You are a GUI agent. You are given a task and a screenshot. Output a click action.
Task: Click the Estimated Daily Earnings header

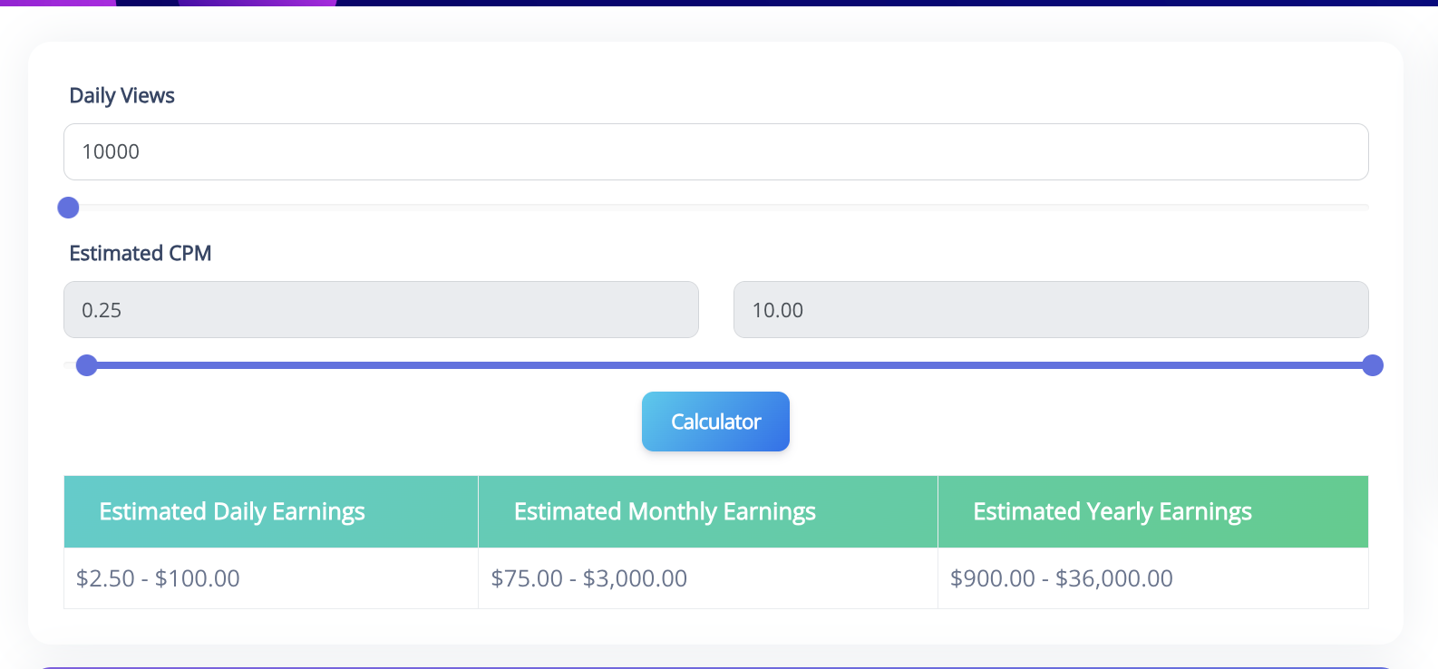click(x=232, y=512)
